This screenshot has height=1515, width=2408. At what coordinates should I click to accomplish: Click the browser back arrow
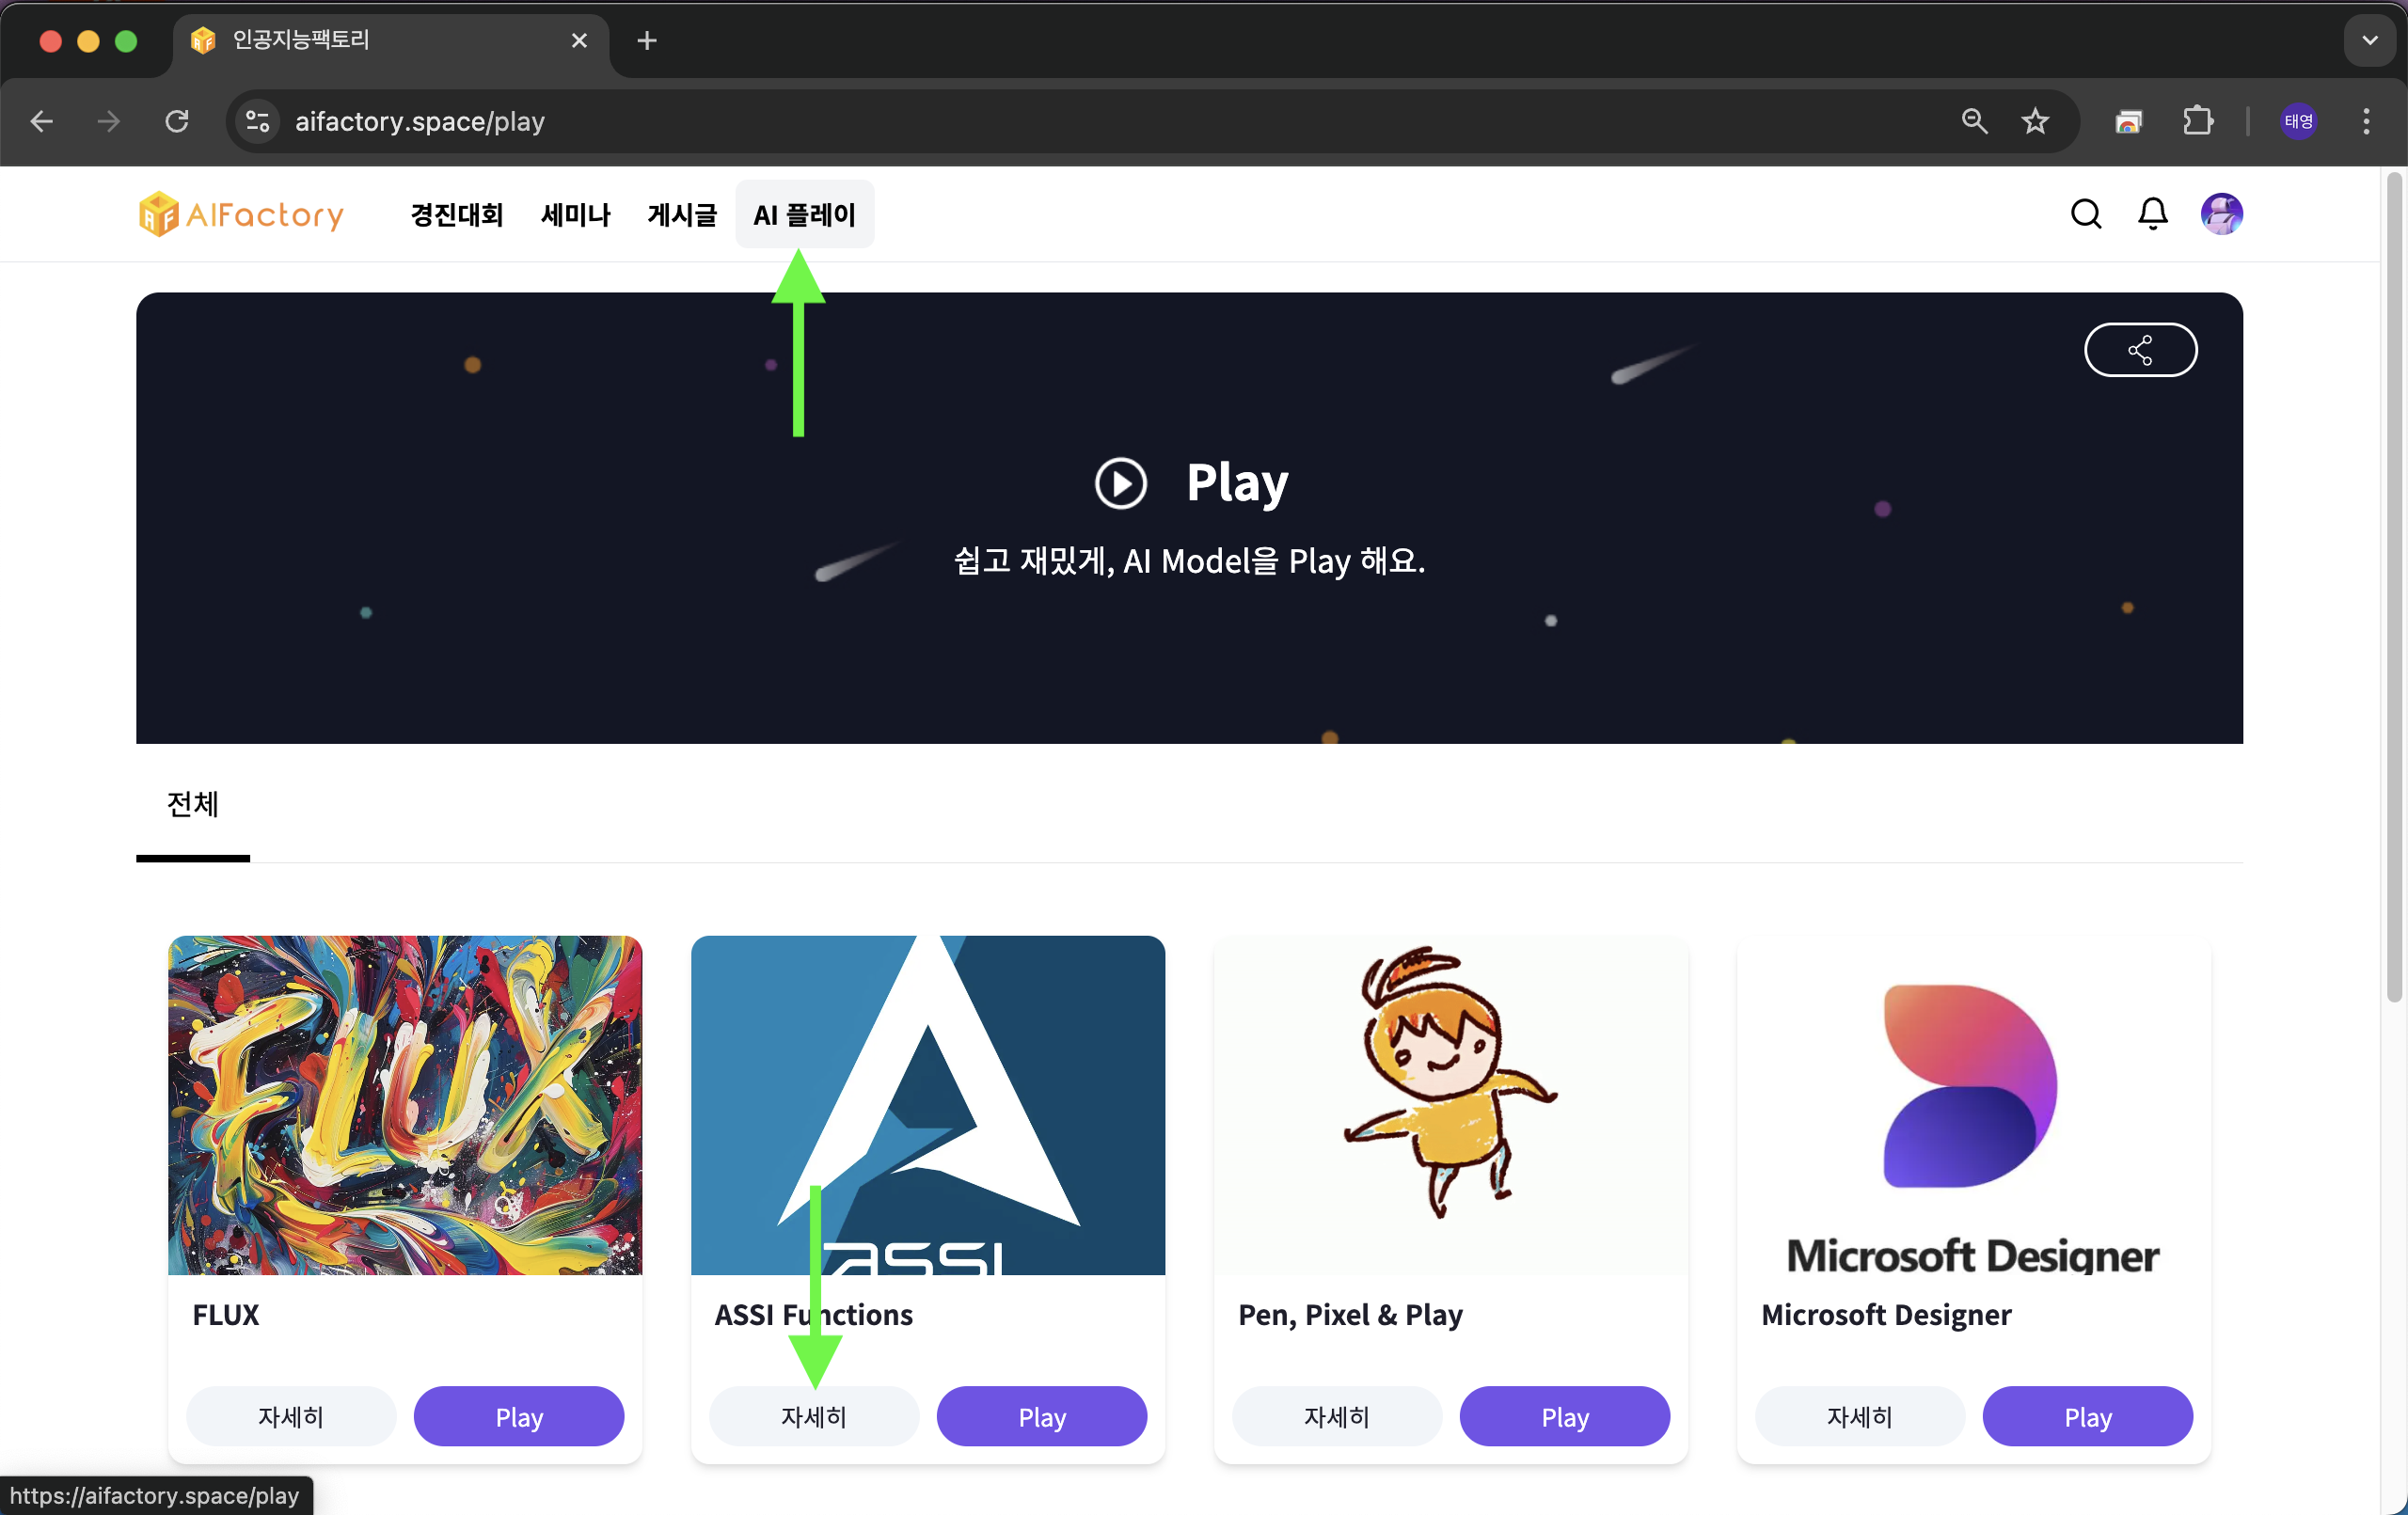(x=42, y=122)
